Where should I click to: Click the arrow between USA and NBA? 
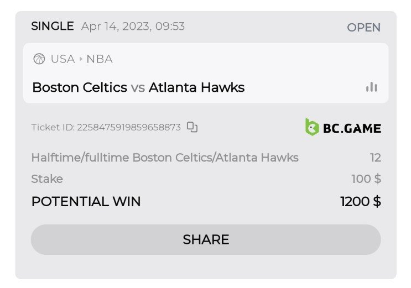(81, 59)
